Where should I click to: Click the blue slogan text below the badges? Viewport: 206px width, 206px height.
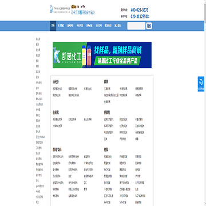(x=83, y=13)
